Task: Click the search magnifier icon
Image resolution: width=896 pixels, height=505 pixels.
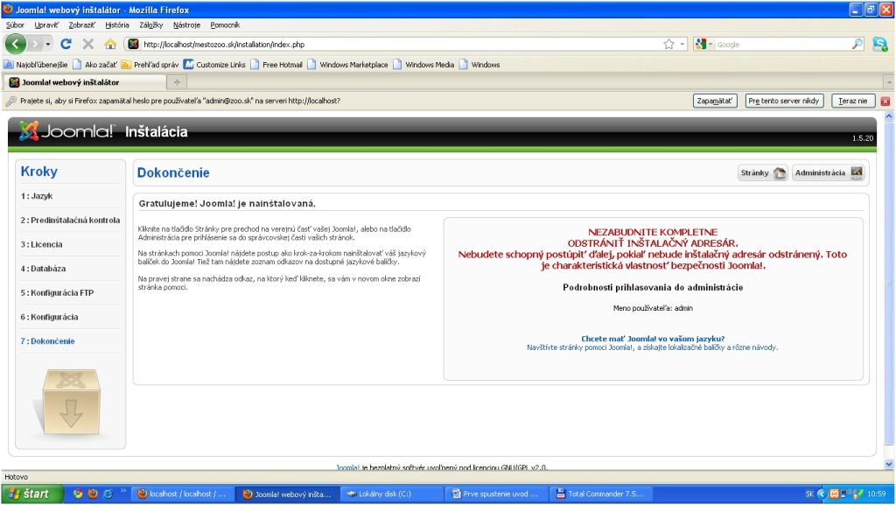Action: point(857,44)
